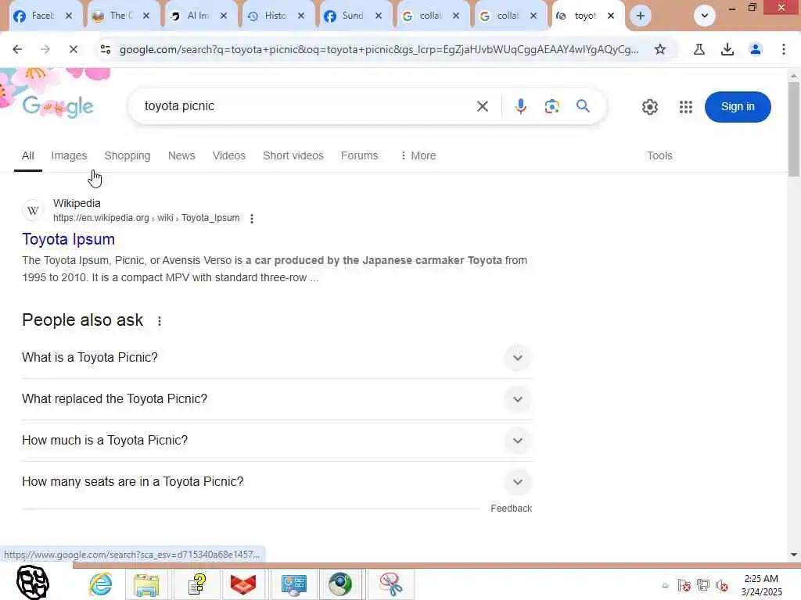Click Wikipedia result options dots
Viewport: 801px width, 600px height.
coord(251,219)
